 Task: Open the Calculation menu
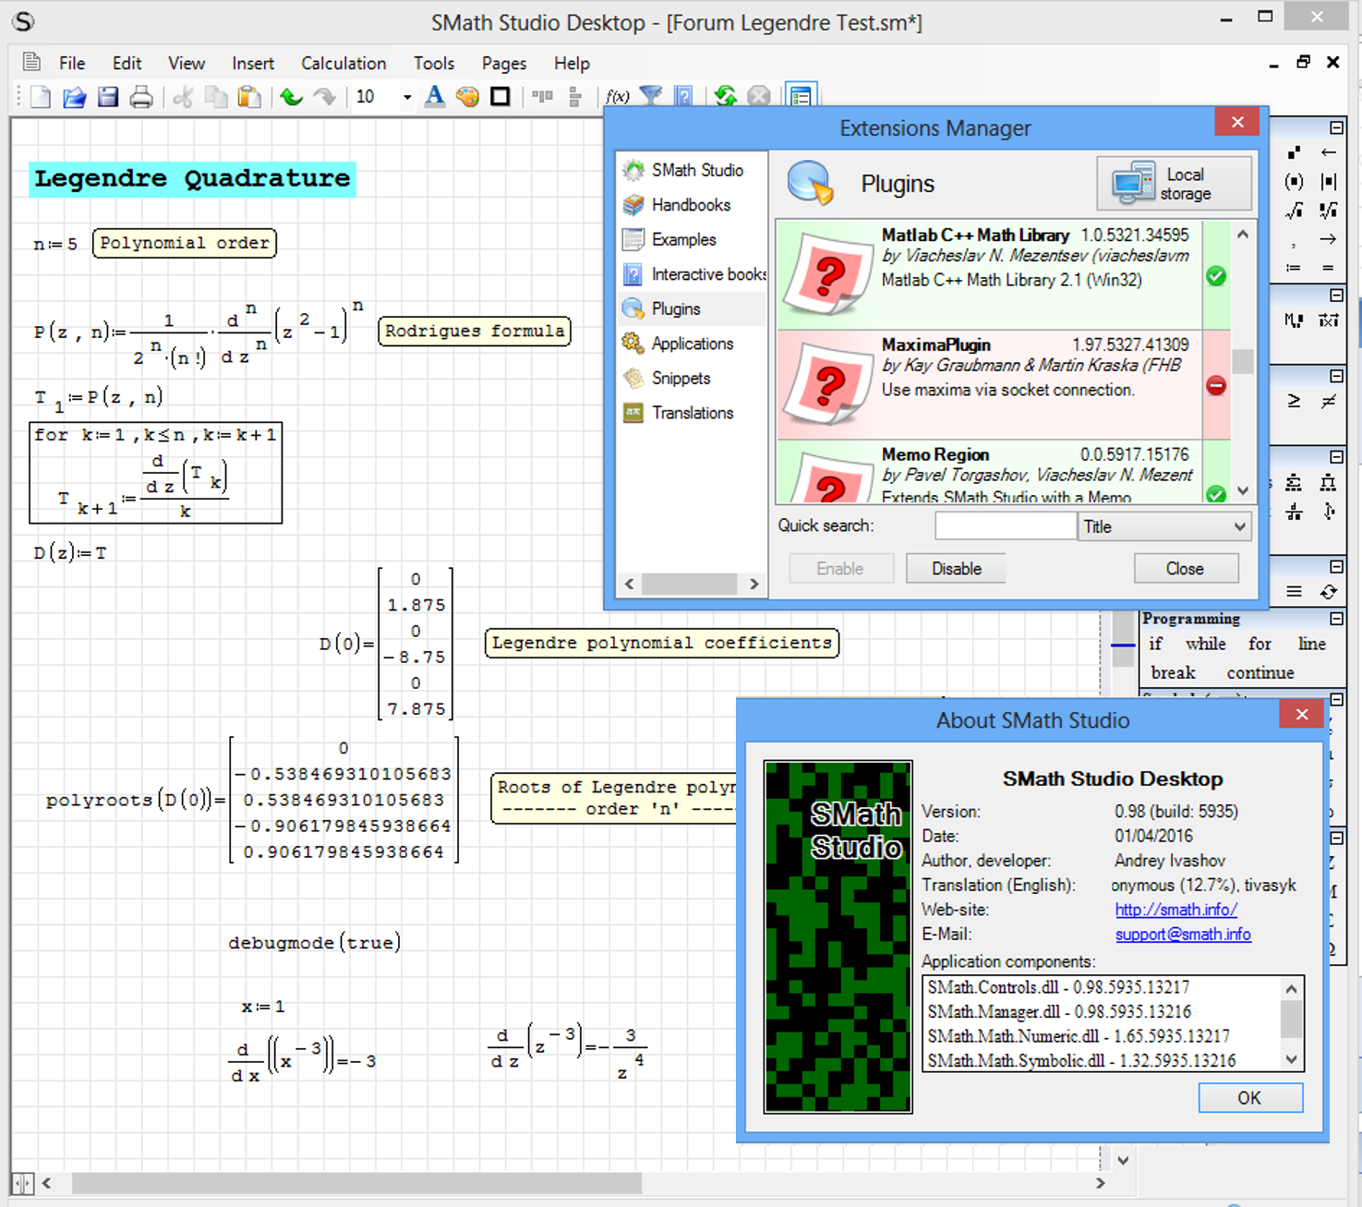pyautogui.click(x=344, y=63)
